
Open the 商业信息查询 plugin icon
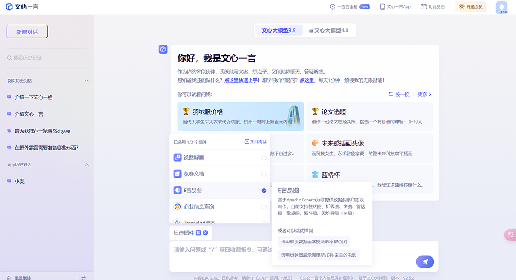[178, 206]
